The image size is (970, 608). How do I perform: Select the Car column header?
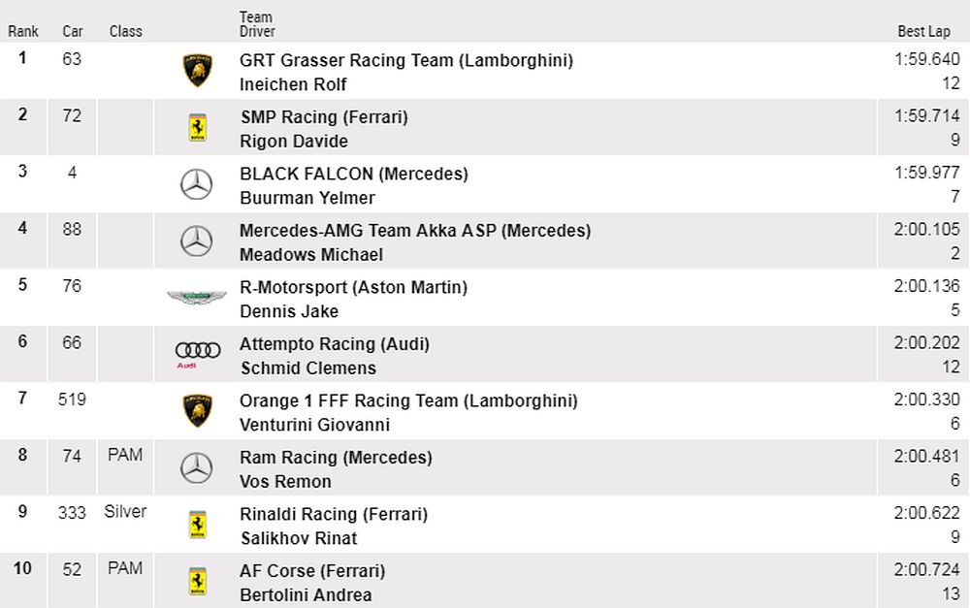(73, 31)
